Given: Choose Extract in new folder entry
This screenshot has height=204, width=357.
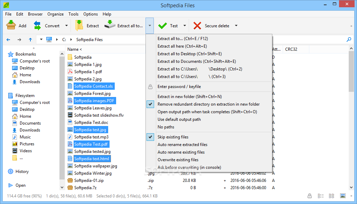Looking at the screenshot, I should (190, 97).
